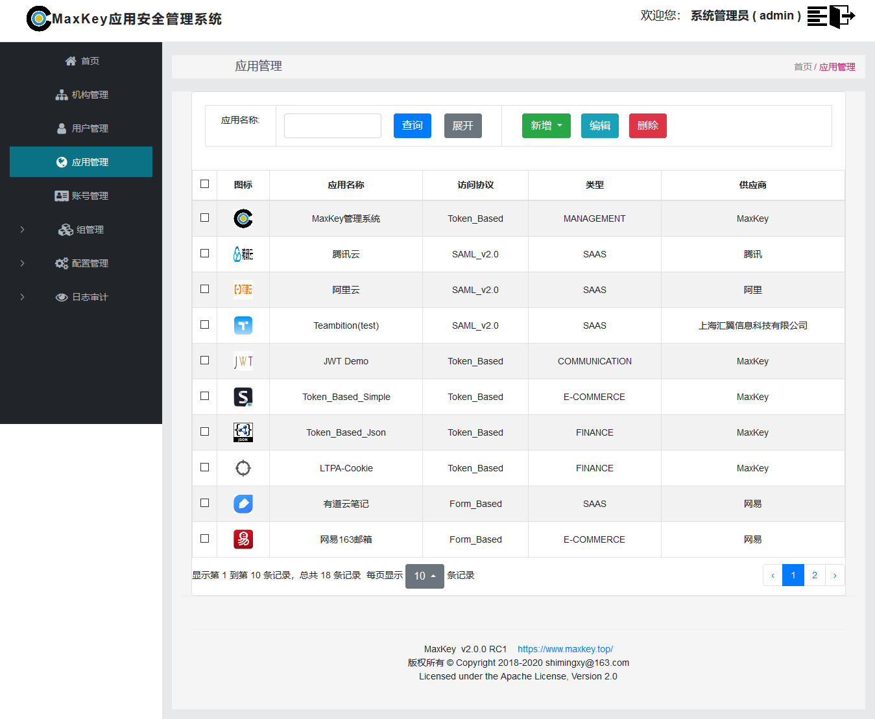Click the Youdao Cloud Notes app icon
The image size is (875, 719).
coord(243,504)
